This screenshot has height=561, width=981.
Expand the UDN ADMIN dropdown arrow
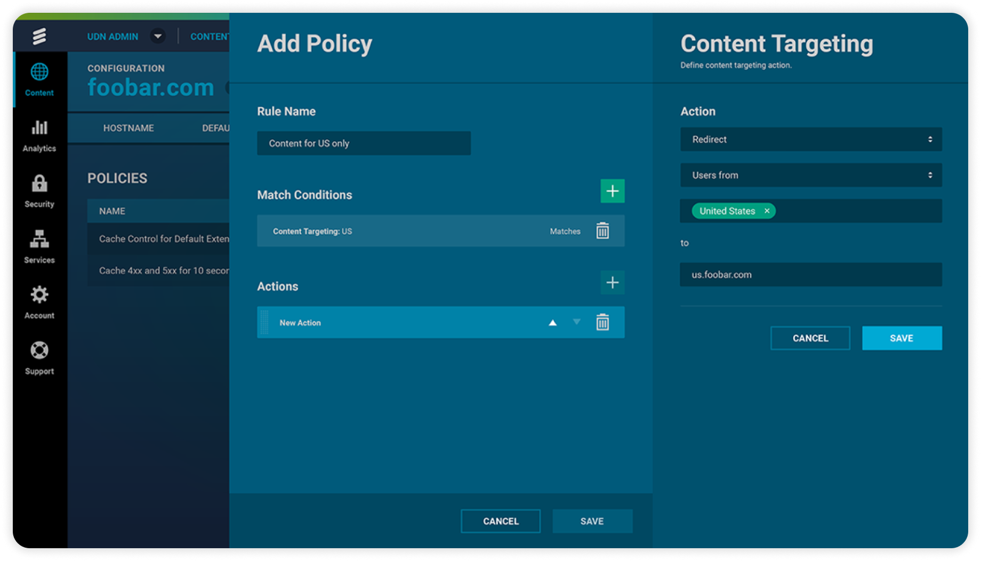(x=157, y=36)
